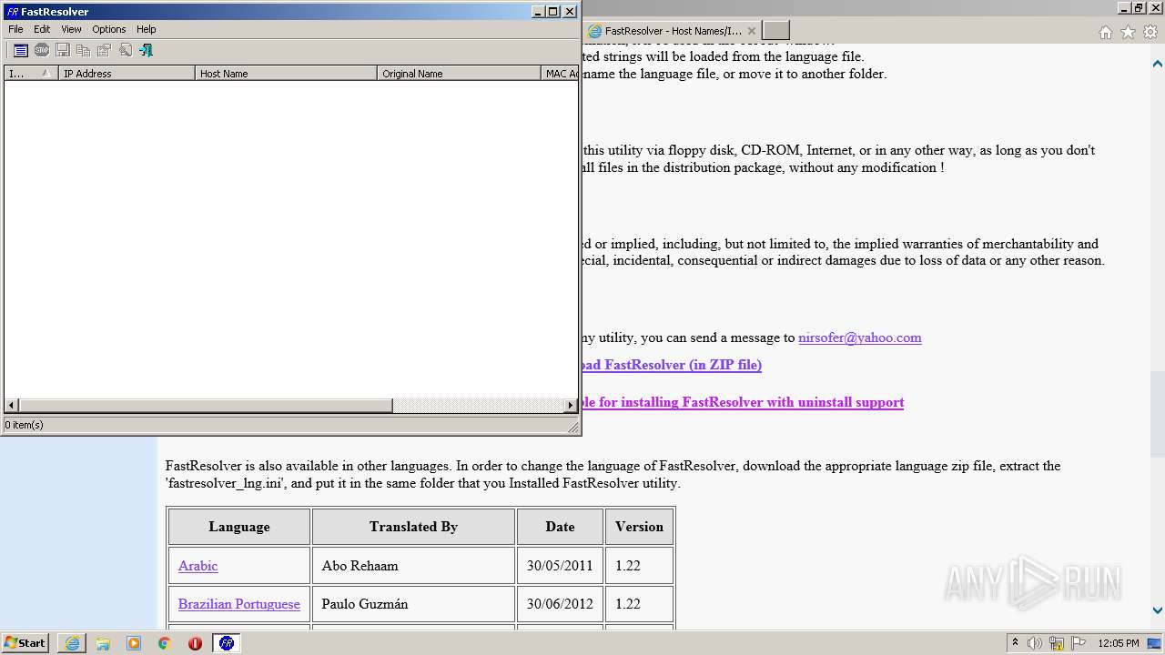Sort by the MAC Address column header
This screenshot has height=655, width=1165.
pyautogui.click(x=560, y=74)
